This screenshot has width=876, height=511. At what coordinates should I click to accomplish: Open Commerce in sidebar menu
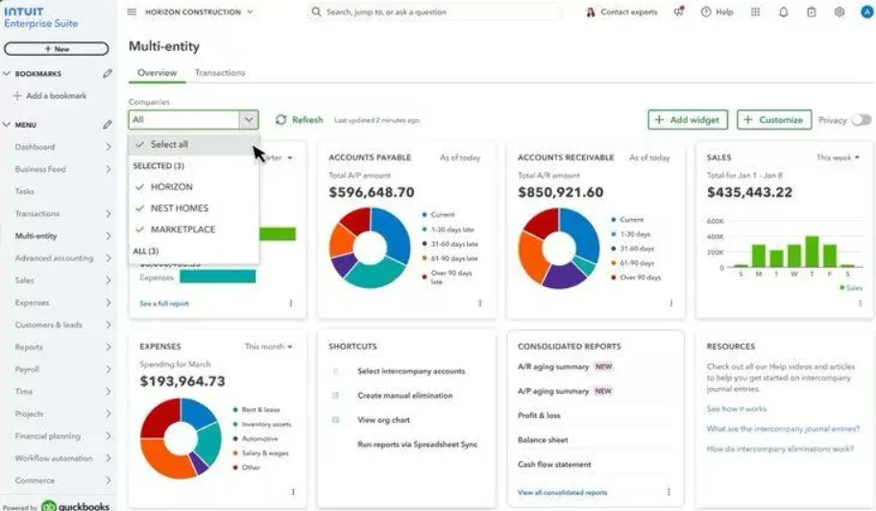pyautogui.click(x=35, y=480)
